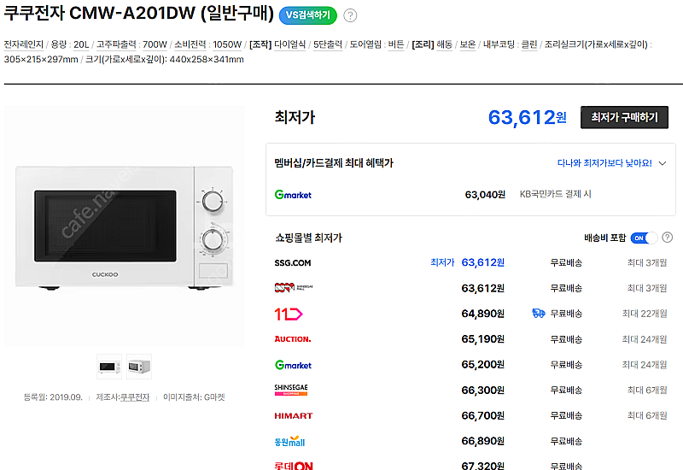Screen dimensions: 683x470
Task: Click the HIMART store logo
Action: (292, 416)
